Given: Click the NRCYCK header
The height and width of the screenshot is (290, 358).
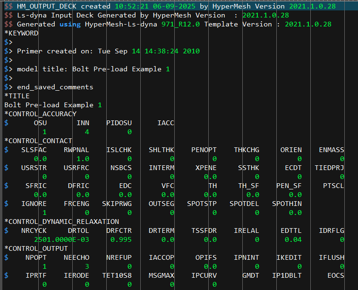Looking at the screenshot, I should pyautogui.click(x=34, y=230).
